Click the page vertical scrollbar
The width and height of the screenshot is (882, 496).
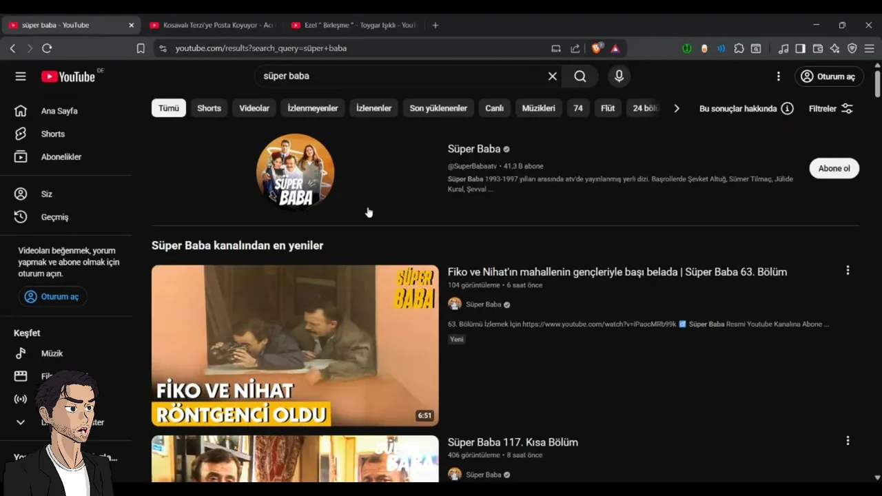click(877, 83)
